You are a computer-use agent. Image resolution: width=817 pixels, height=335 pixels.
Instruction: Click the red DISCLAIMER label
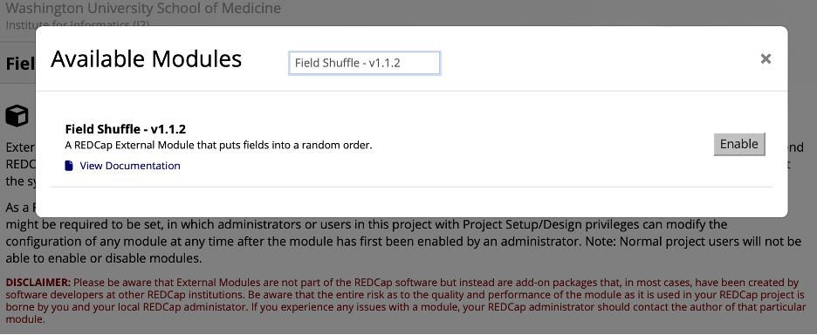click(38, 283)
